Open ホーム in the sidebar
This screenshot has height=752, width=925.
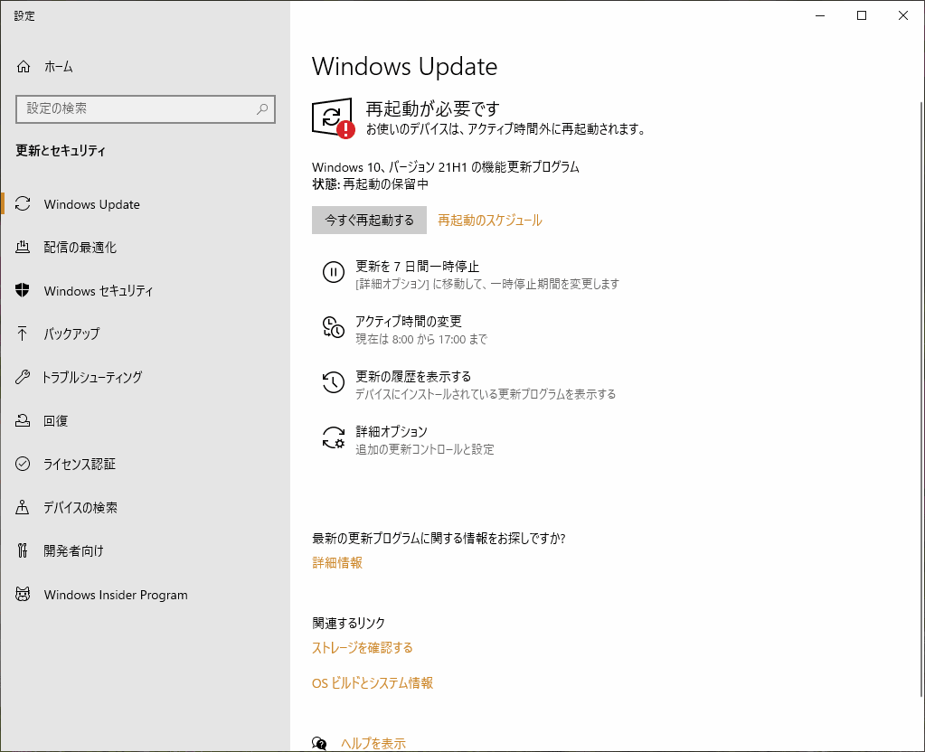point(145,67)
